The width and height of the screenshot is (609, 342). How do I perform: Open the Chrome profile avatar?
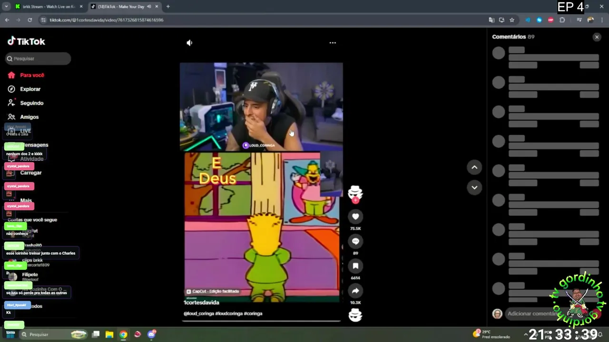[590, 20]
